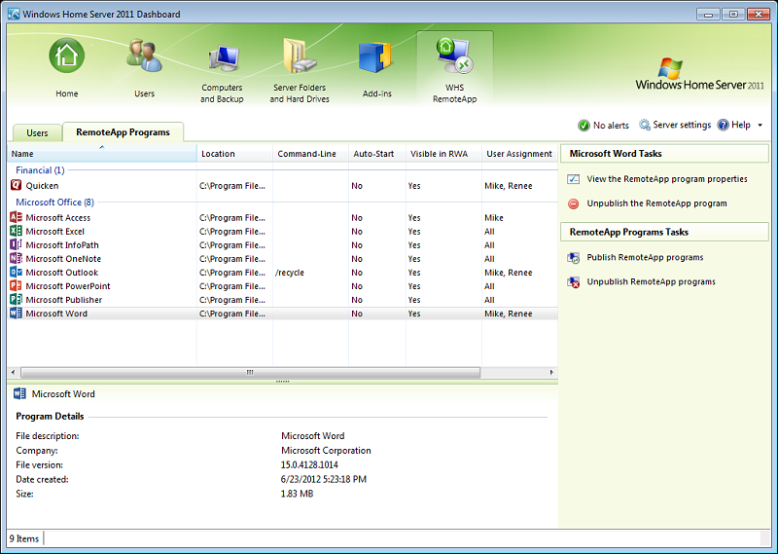Viewport: 778px width, 554px height.
Task: Select the Microsoft Outlook row
Action: coord(283,273)
